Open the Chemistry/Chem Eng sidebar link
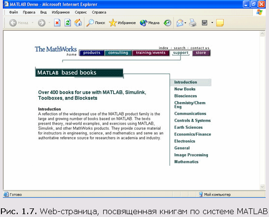269x217 pixels. (x=190, y=105)
